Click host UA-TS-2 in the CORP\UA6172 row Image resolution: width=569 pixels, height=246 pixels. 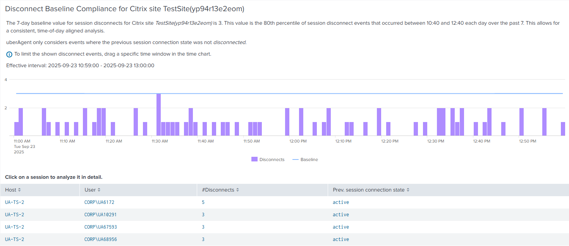pyautogui.click(x=15, y=202)
